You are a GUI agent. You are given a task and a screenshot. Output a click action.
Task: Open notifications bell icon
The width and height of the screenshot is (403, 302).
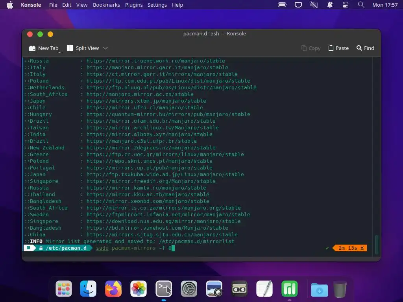click(330, 5)
